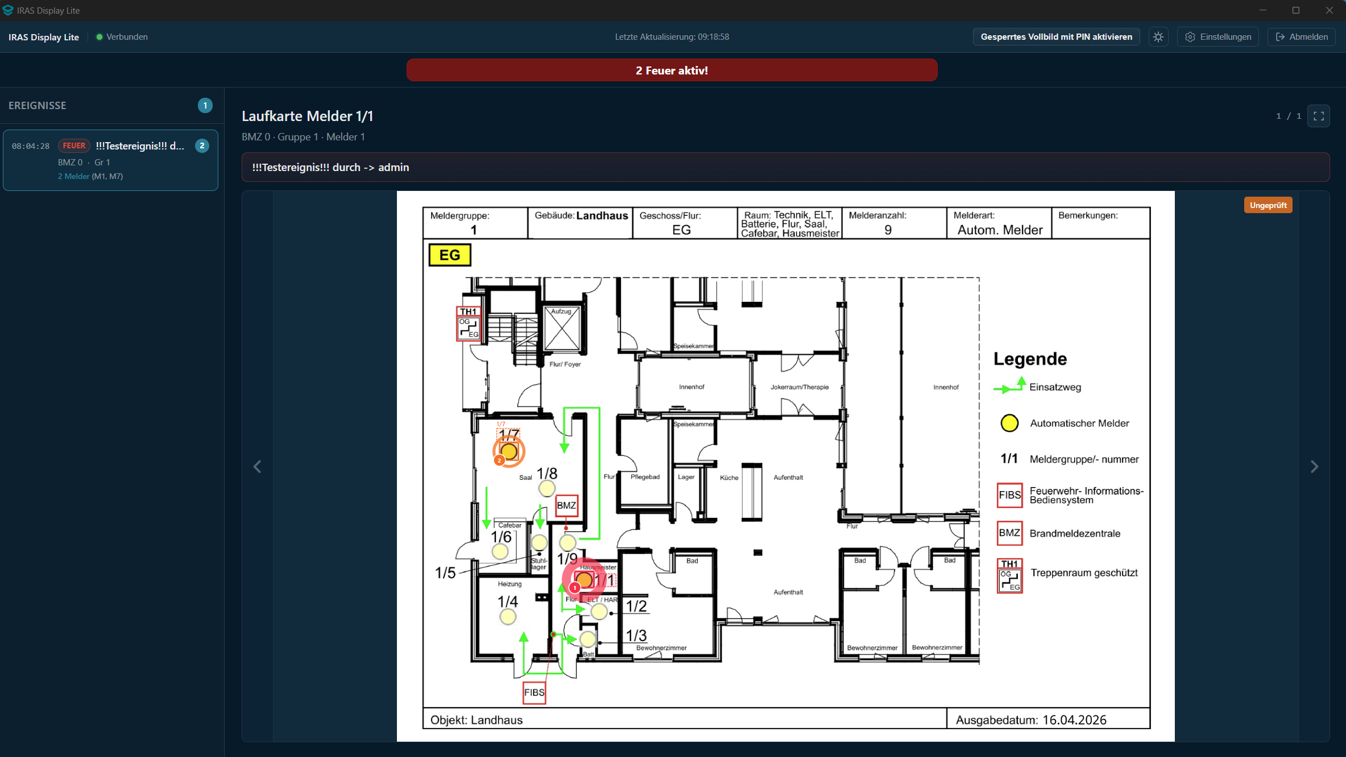Go to next Laufkarte with right chevron

1314,467
